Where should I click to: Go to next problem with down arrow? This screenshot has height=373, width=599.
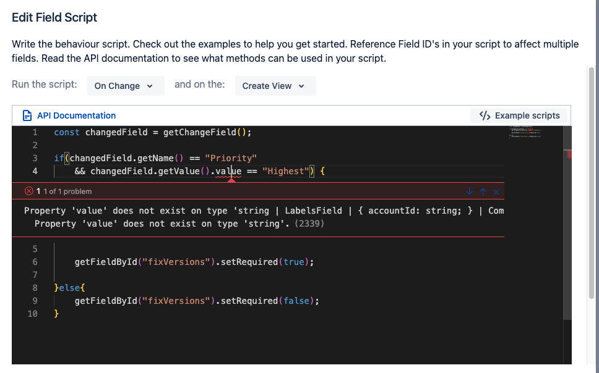pos(470,191)
